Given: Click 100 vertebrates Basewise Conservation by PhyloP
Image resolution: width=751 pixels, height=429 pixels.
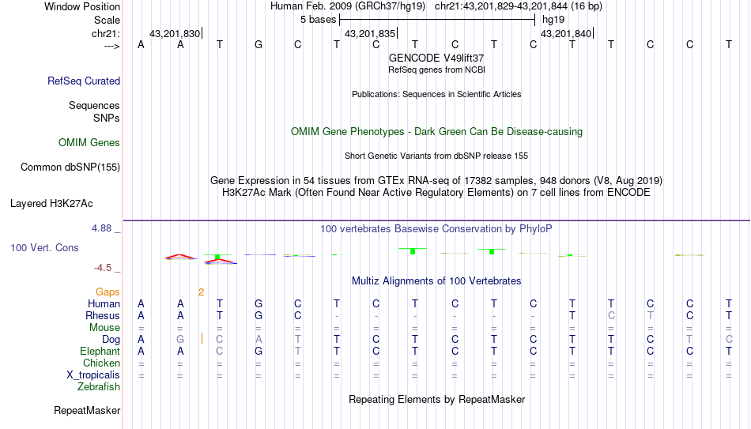Looking at the screenshot, I should [436, 229].
